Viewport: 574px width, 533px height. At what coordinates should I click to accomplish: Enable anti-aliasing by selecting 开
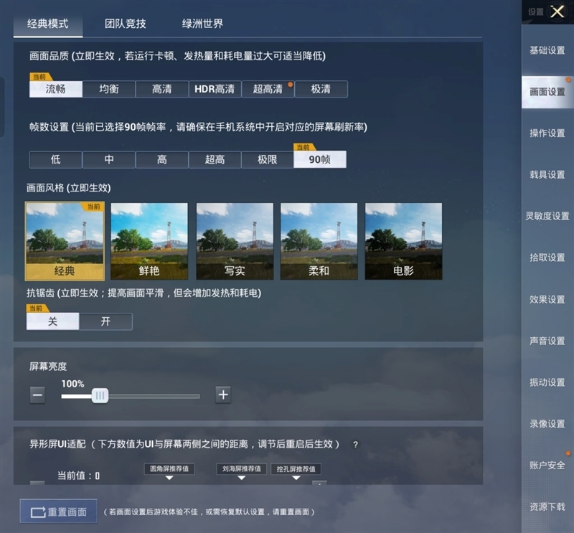click(106, 321)
